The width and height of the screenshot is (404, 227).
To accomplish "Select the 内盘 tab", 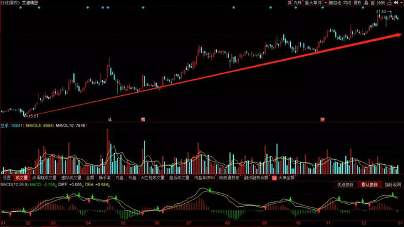I will click(x=119, y=178).
